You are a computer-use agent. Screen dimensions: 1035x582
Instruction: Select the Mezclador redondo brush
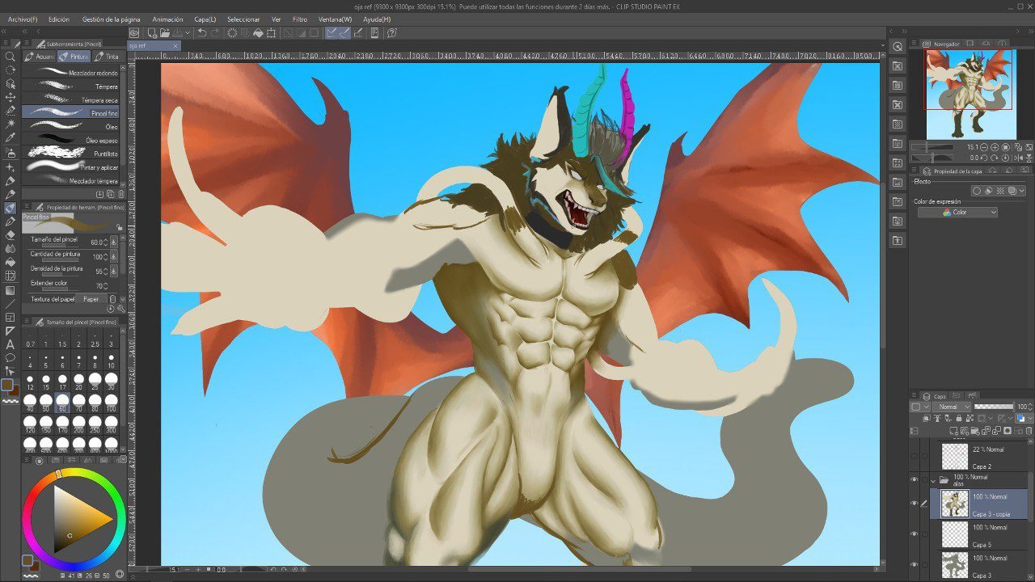pyautogui.click(x=70, y=72)
